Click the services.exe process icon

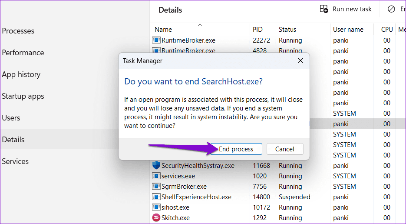156,176
